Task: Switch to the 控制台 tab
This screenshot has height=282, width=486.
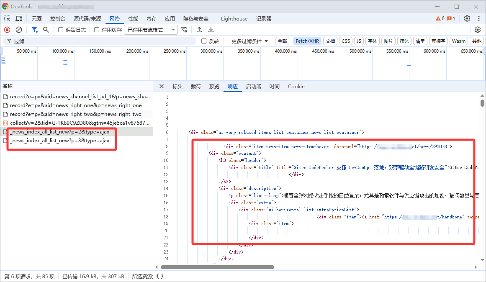Action: [x=58, y=19]
